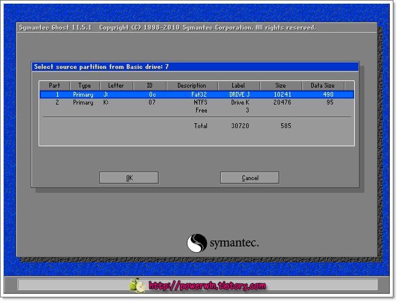This screenshot has width=397, height=301.
Task: Select the NTFS Drive K partition row
Action: click(197, 102)
